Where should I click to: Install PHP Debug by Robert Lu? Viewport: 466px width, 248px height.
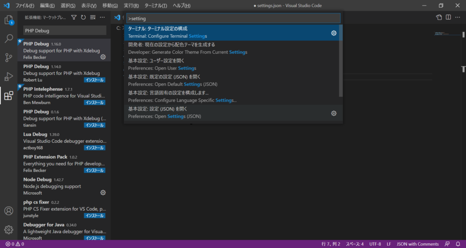(x=95, y=80)
